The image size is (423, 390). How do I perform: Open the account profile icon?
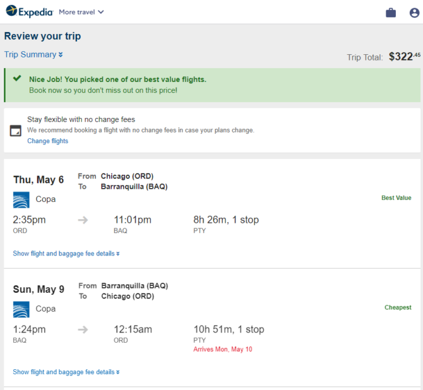pyautogui.click(x=414, y=13)
